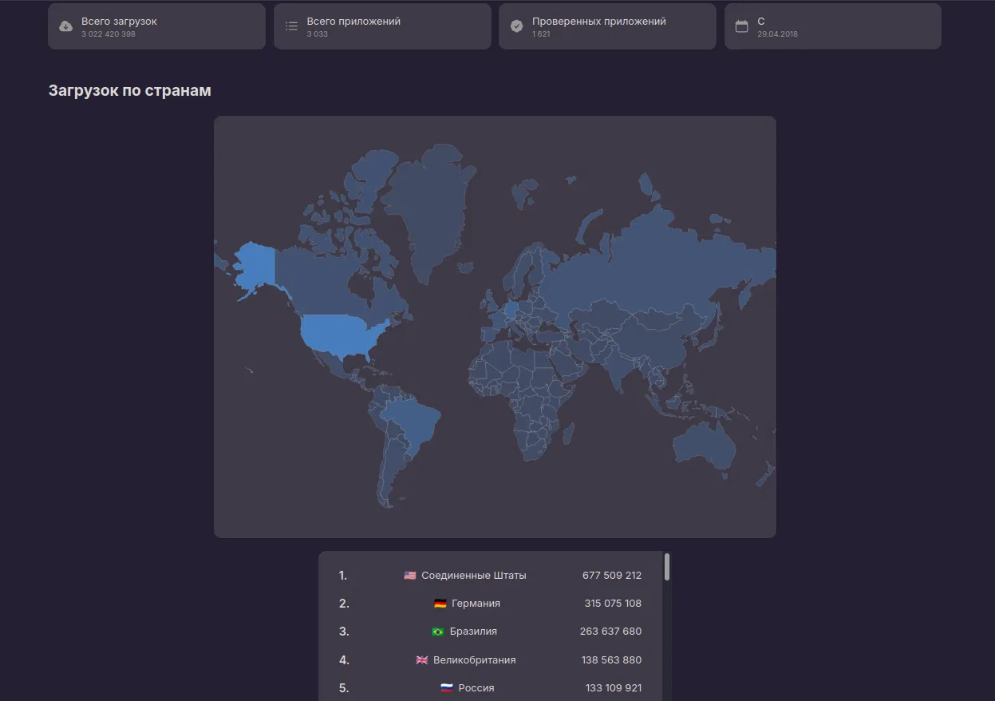Click the Russia flag icon

point(447,688)
